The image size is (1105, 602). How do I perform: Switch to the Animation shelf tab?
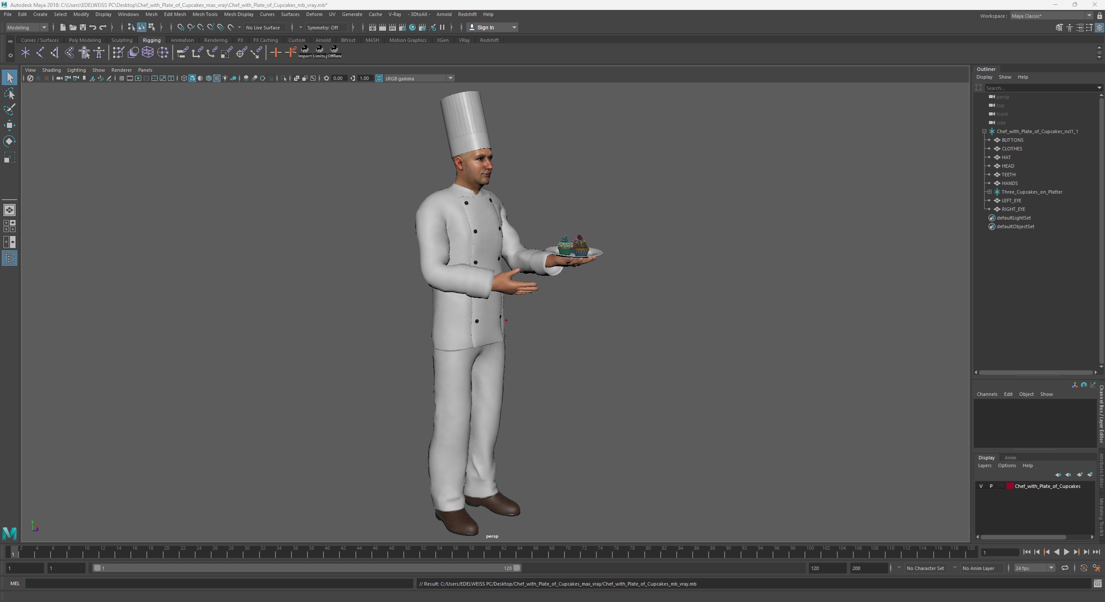coord(182,40)
